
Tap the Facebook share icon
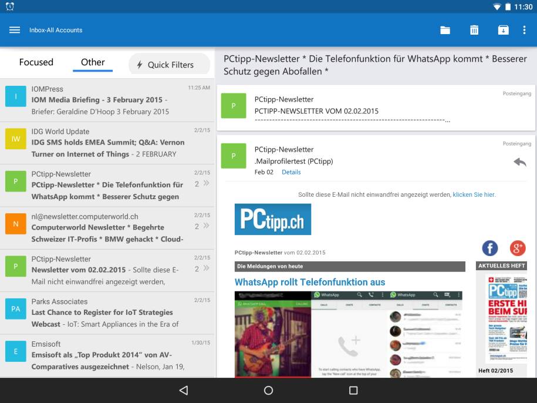click(489, 248)
